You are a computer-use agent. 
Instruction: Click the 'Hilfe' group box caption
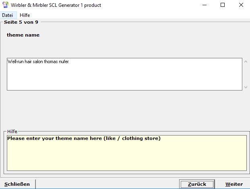[x=12, y=131]
